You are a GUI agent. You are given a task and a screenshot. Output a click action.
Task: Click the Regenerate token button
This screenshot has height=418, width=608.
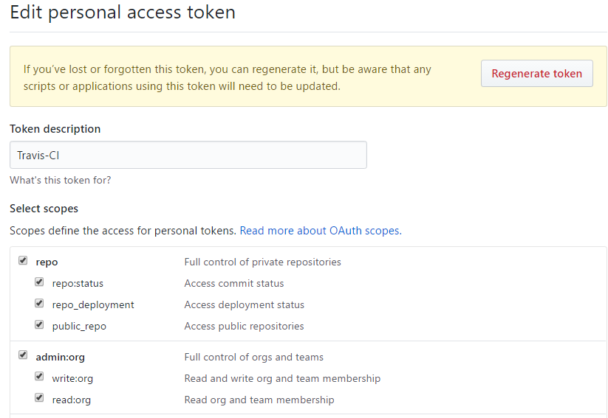tap(536, 74)
